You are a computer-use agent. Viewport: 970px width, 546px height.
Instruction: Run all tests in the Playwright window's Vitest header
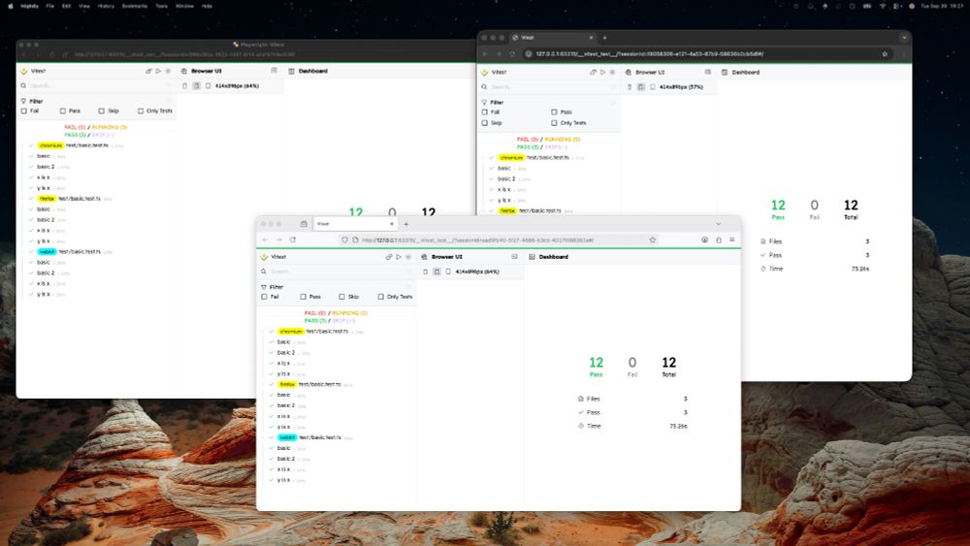tap(158, 71)
